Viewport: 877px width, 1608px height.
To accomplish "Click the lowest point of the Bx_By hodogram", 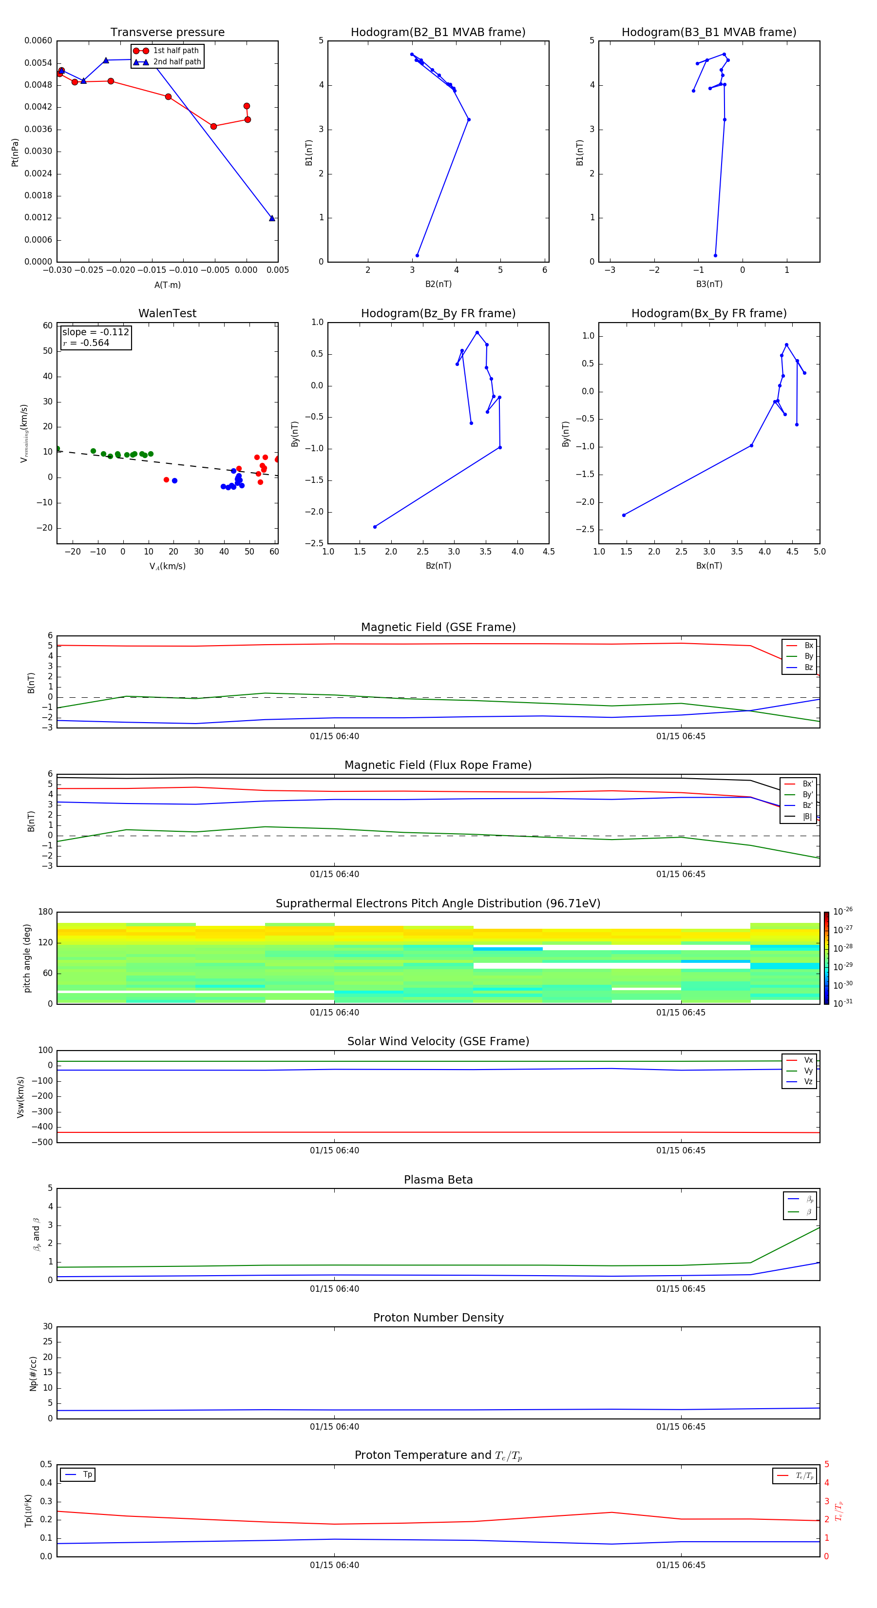I will 624,515.
